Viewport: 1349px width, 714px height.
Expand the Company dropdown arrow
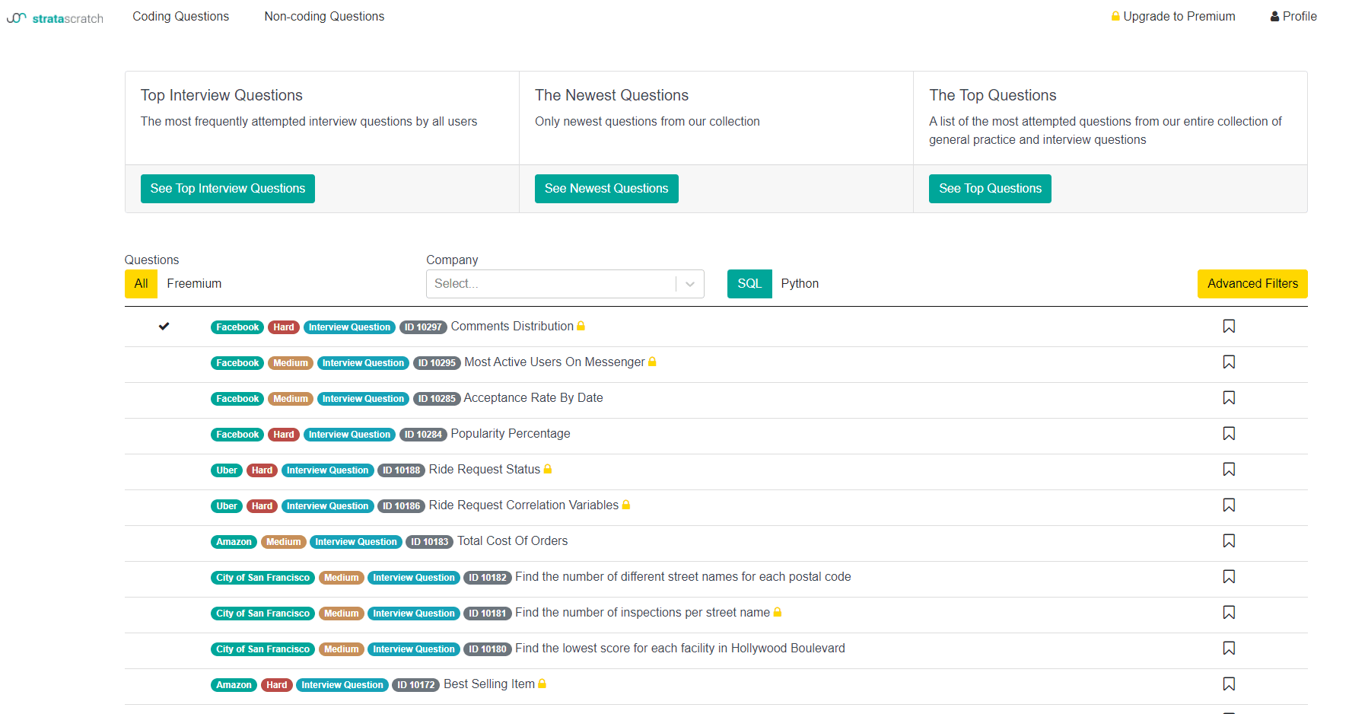[689, 283]
